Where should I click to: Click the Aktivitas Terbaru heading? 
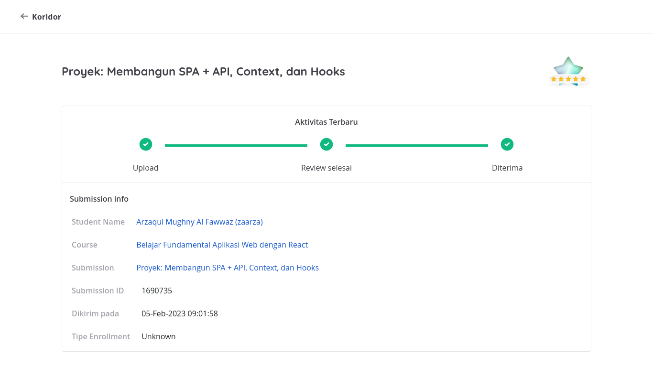(x=326, y=122)
